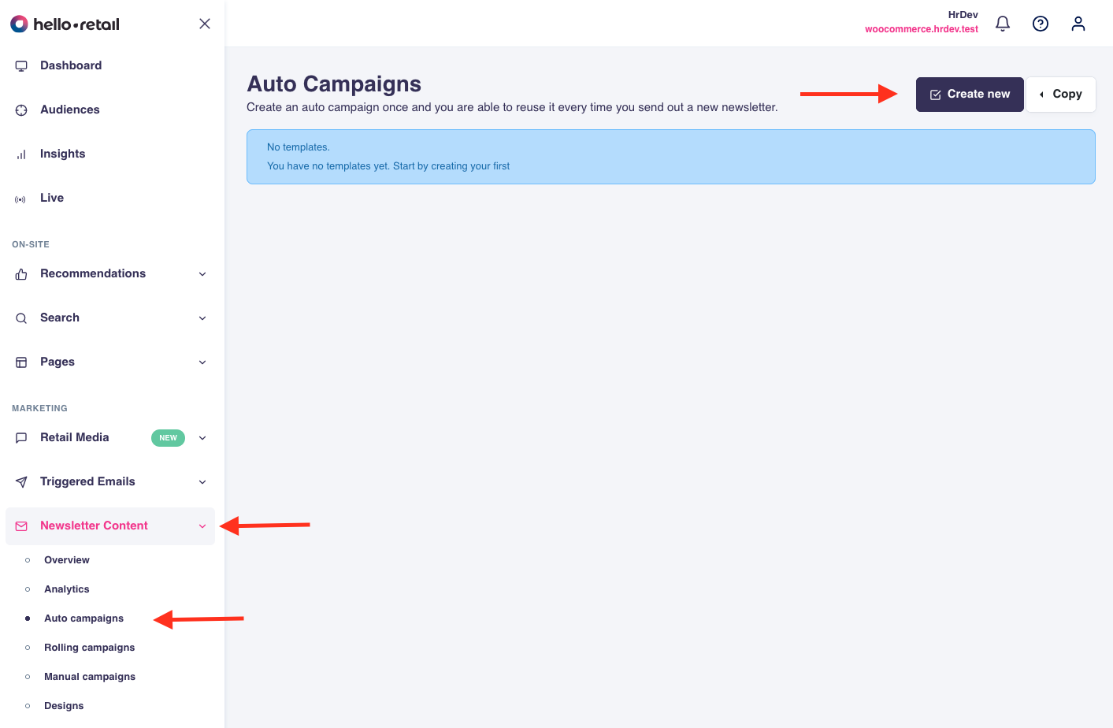Viewport: 1113px width, 728px height.
Task: Click the notifications bell icon
Action: coord(1002,24)
